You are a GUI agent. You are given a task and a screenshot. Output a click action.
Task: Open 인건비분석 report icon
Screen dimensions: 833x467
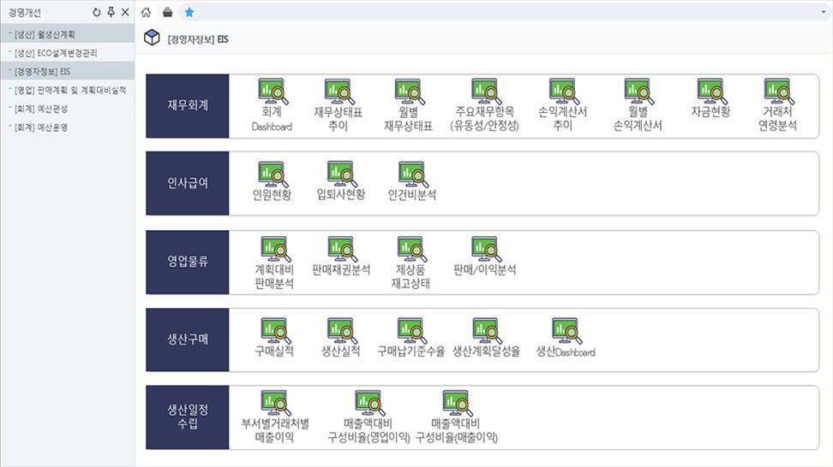tap(412, 175)
